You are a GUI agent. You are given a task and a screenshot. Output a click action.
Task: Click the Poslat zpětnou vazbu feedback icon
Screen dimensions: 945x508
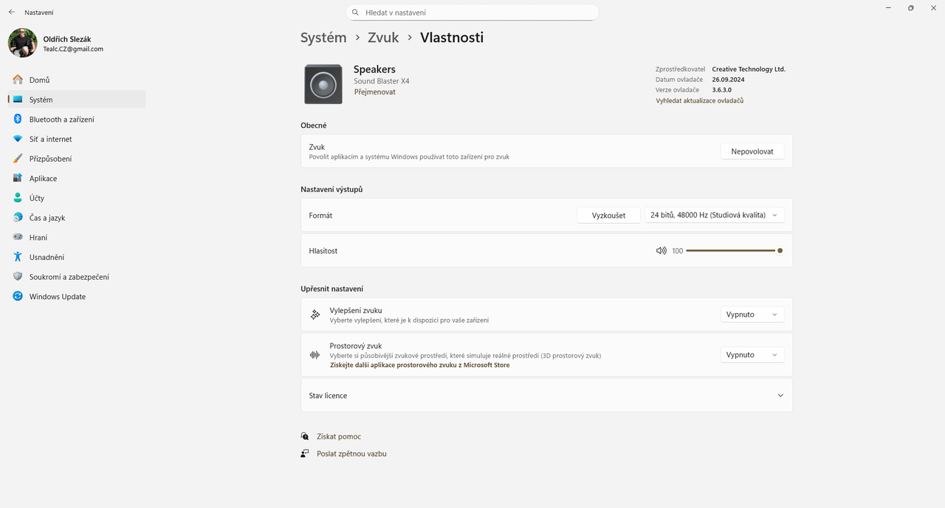305,453
